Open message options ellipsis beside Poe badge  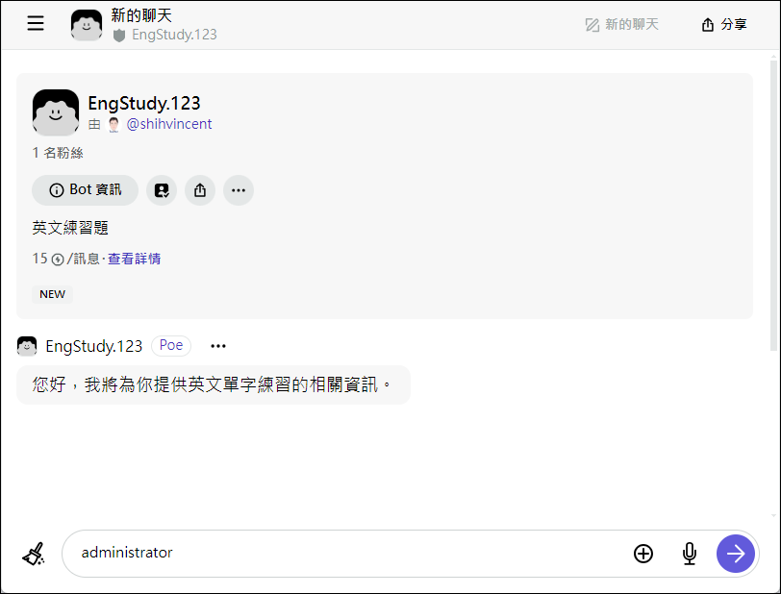pyautogui.click(x=218, y=346)
